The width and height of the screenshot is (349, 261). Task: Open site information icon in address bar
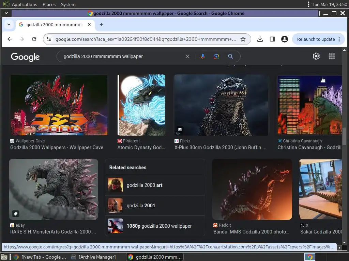coord(49,39)
